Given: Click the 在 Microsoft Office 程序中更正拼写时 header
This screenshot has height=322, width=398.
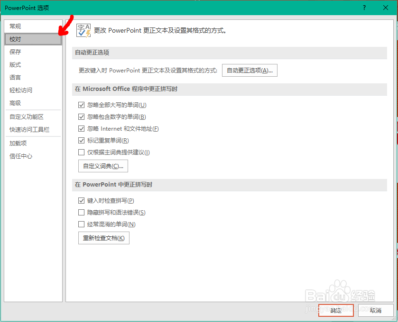Looking at the screenshot, I should pos(230,89).
